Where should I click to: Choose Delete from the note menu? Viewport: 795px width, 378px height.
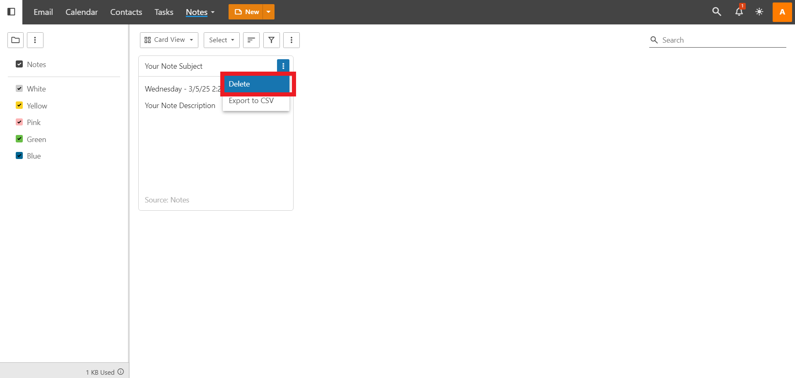(257, 84)
